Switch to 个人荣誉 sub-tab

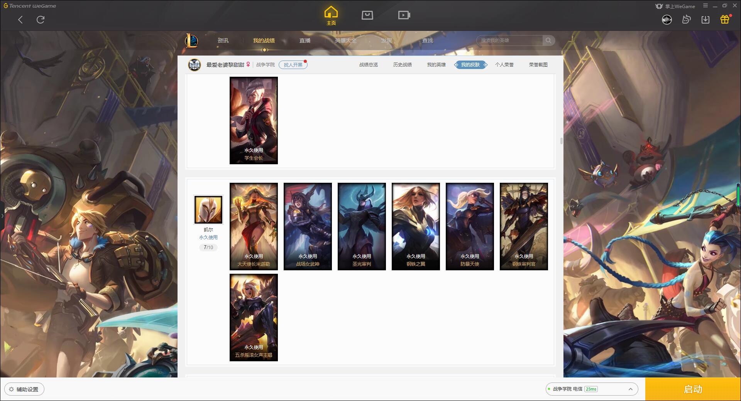(504, 65)
